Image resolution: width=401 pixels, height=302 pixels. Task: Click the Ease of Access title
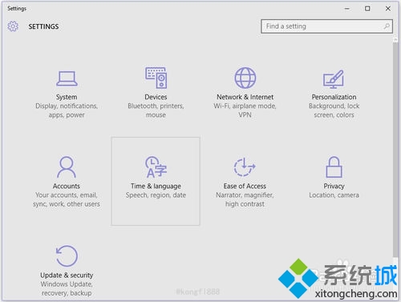tap(245, 186)
